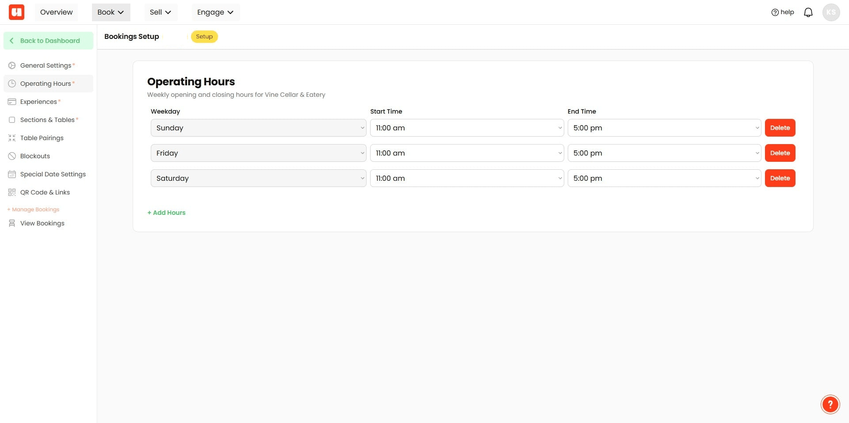849x423 pixels.
Task: Open the Friday weekday dropdown
Action: click(258, 153)
